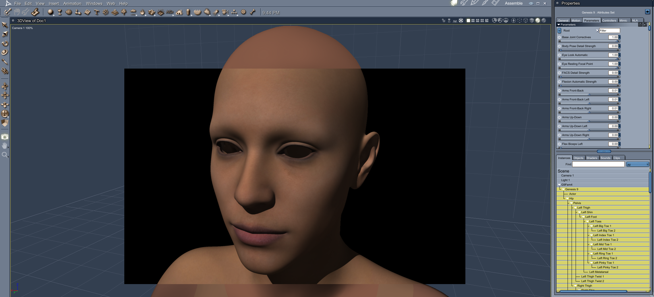Enable textured shaded display mode sphere

(x=543, y=20)
